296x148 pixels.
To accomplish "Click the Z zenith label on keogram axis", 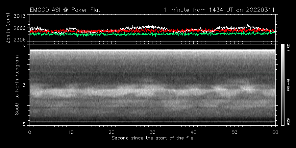I will [24, 85].
